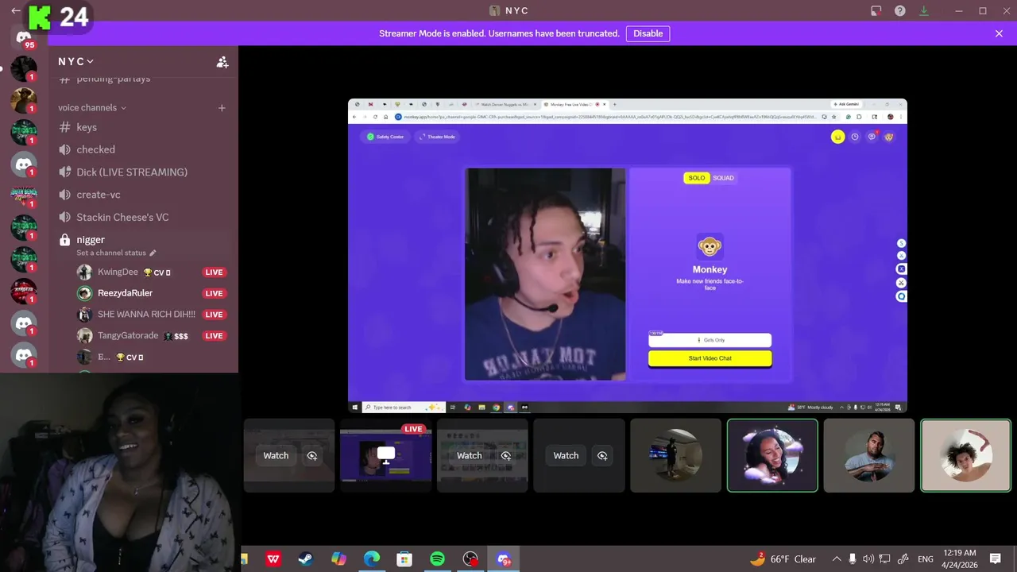The height and width of the screenshot is (572, 1017).
Task: Select user SHE WANNA RICH DIH!!!
Action: click(146, 315)
